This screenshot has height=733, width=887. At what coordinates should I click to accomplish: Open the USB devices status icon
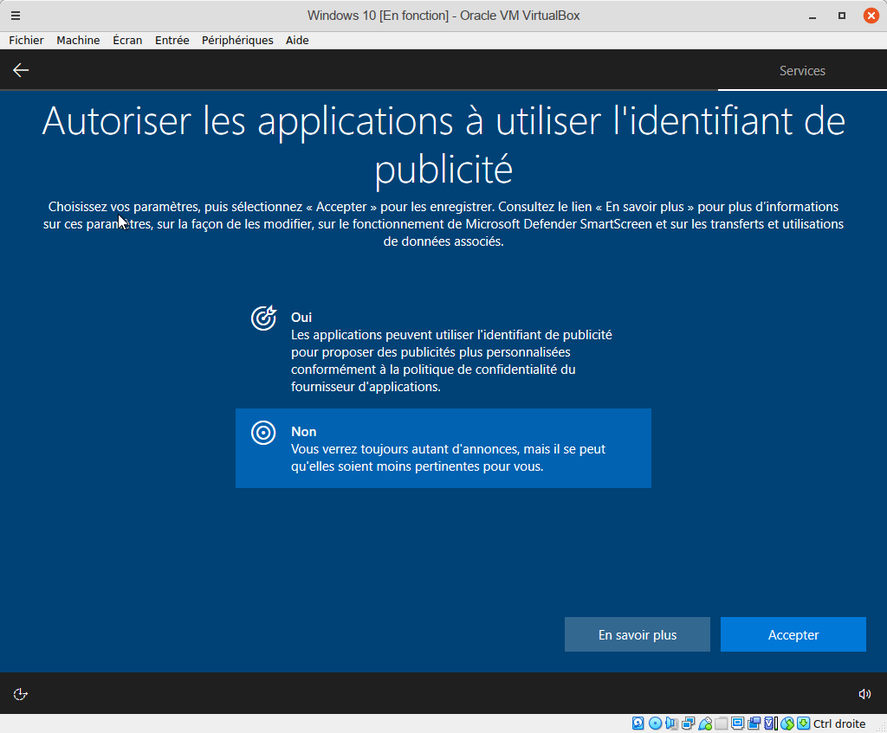(x=705, y=723)
